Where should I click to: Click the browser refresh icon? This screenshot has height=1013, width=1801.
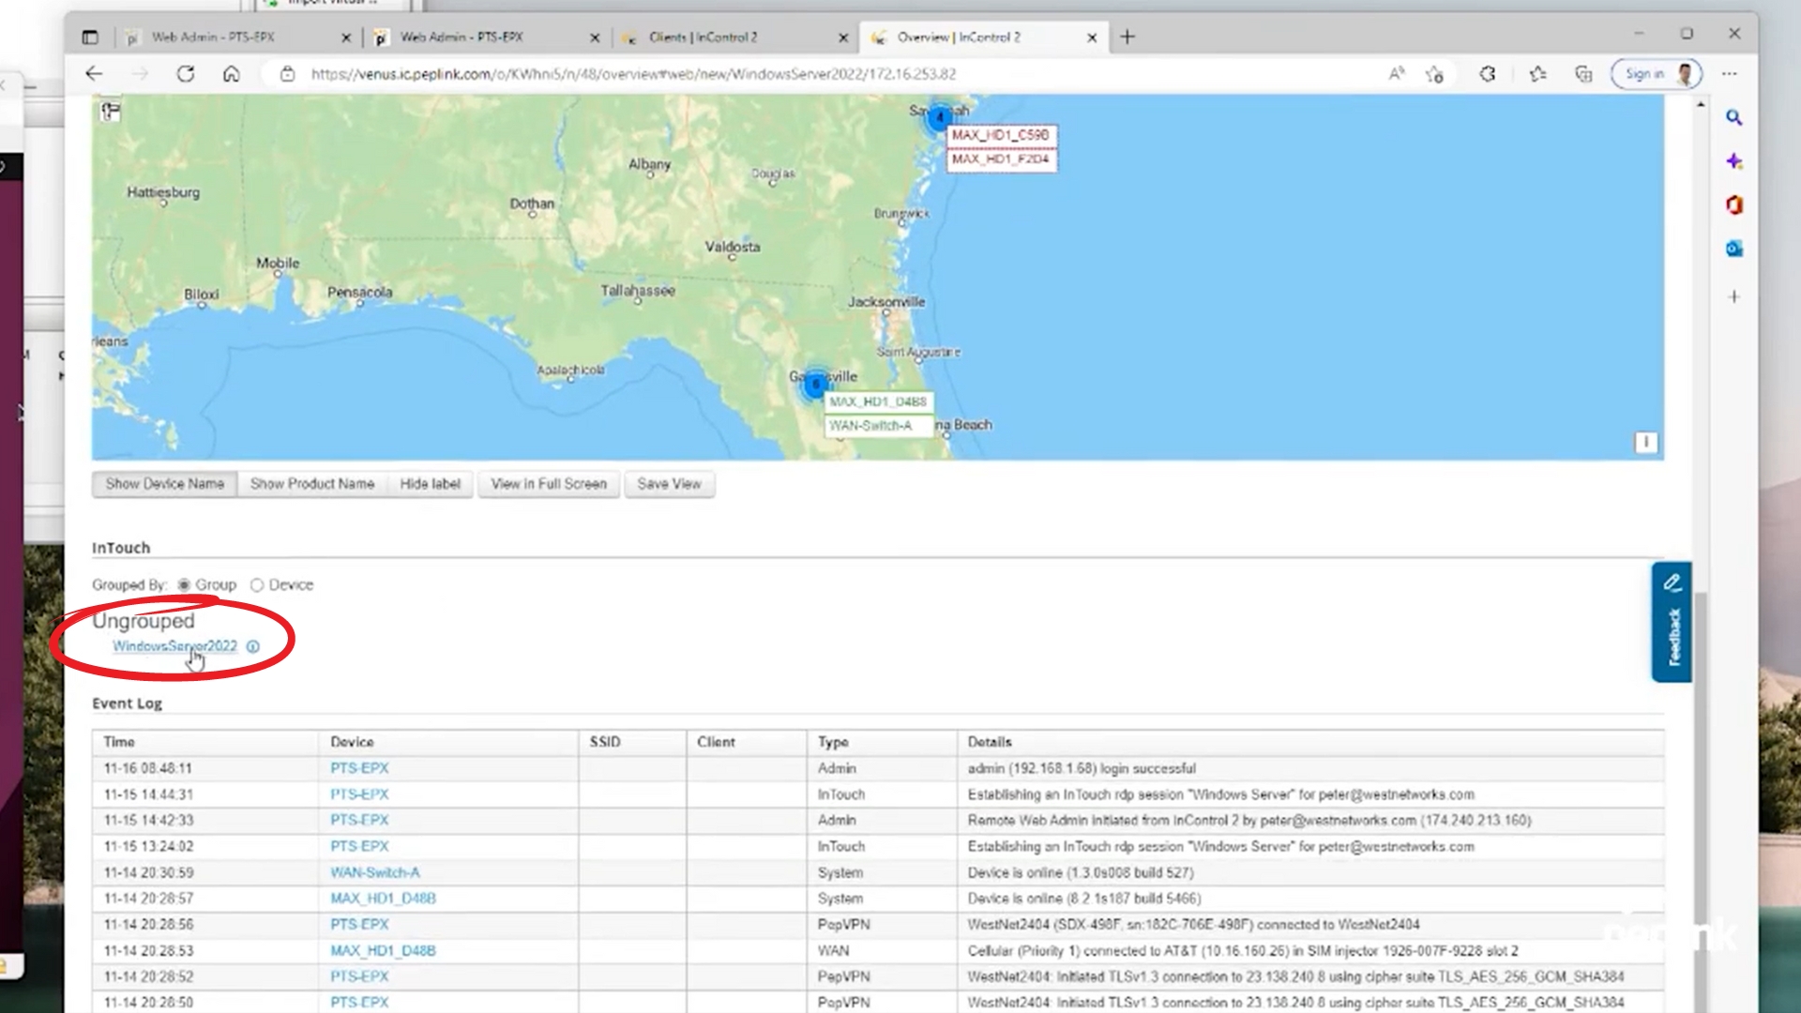coord(186,74)
